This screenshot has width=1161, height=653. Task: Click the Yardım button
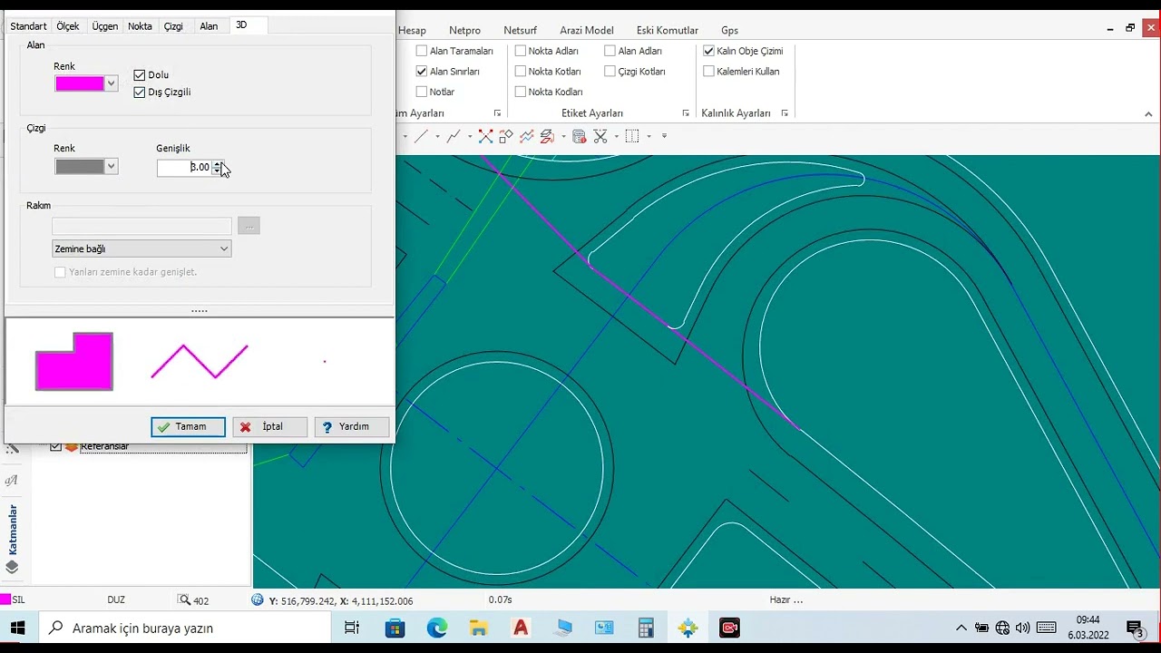(x=352, y=426)
